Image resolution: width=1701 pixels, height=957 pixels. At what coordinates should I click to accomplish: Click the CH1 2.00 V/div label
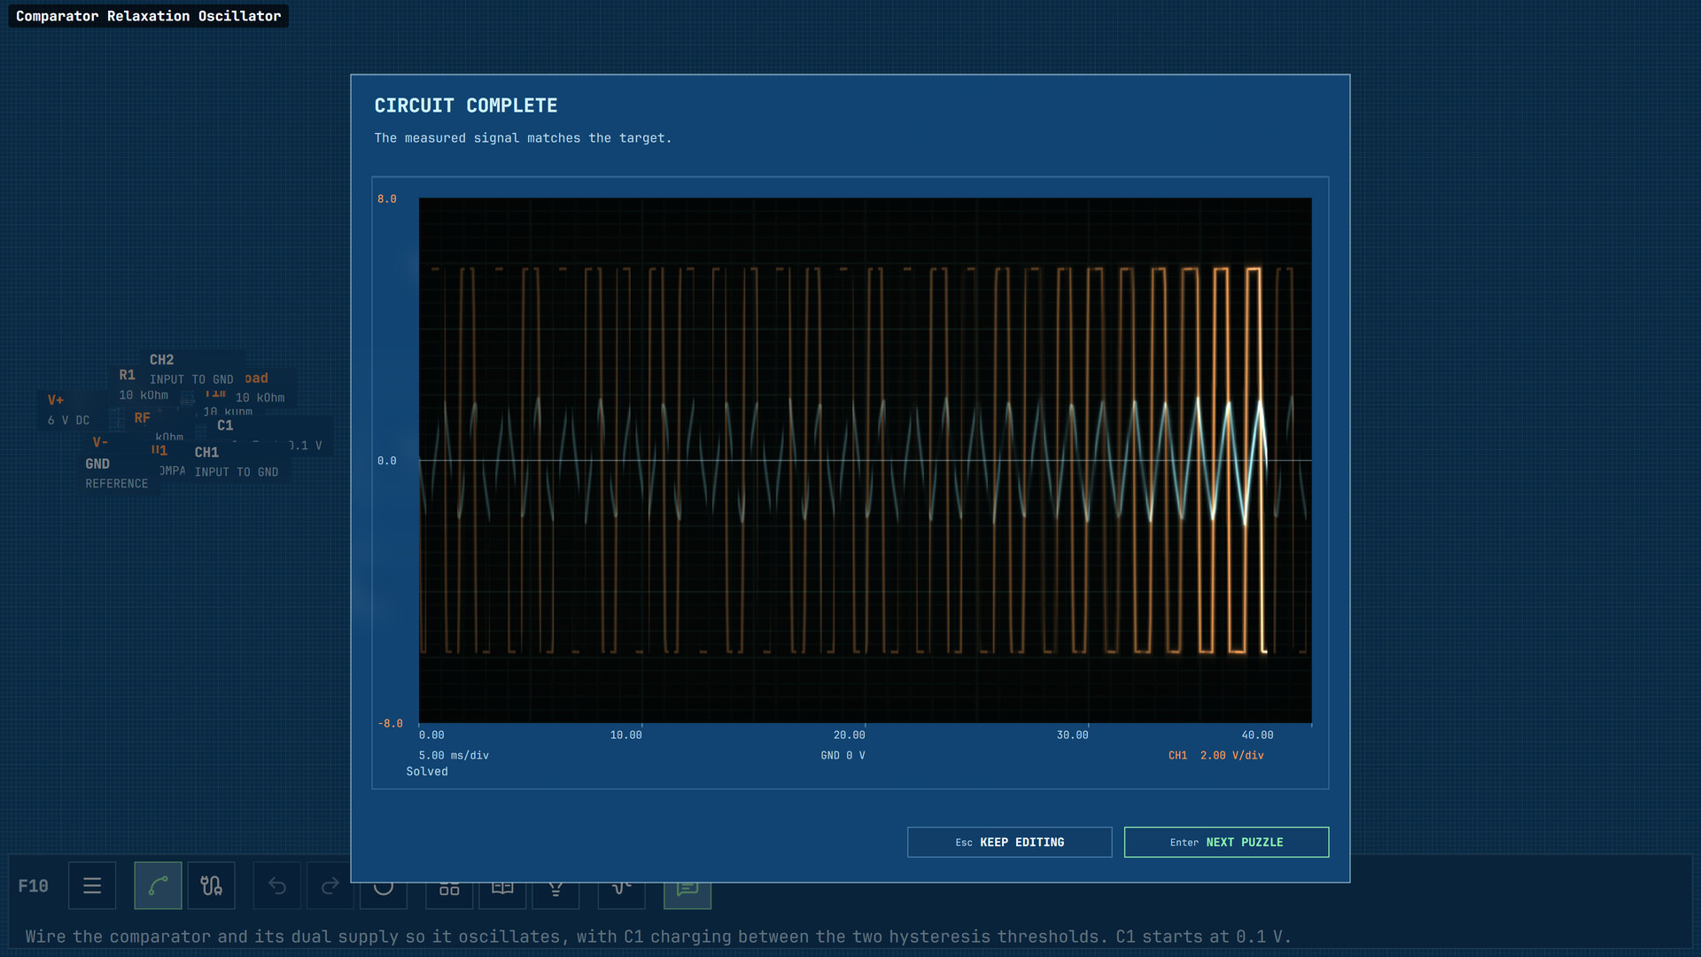(1216, 755)
